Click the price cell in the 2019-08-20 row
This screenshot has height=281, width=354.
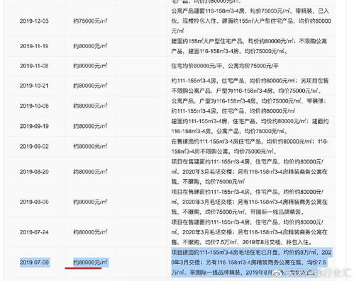(x=90, y=172)
